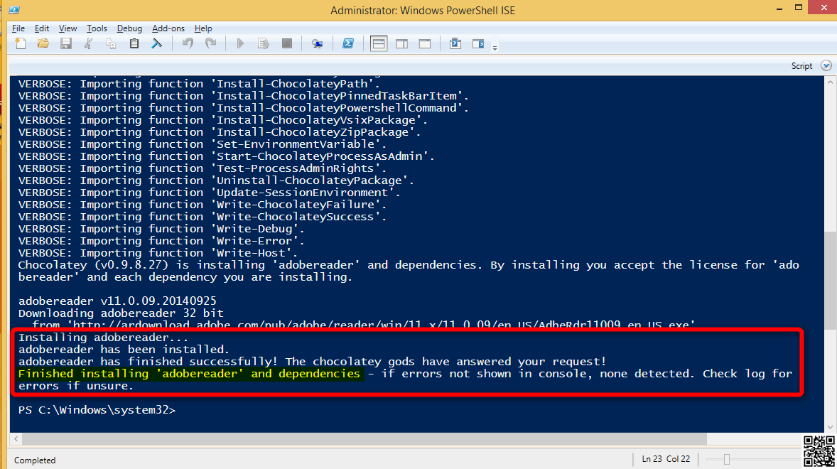Expand the Script pane chevron

pos(826,65)
